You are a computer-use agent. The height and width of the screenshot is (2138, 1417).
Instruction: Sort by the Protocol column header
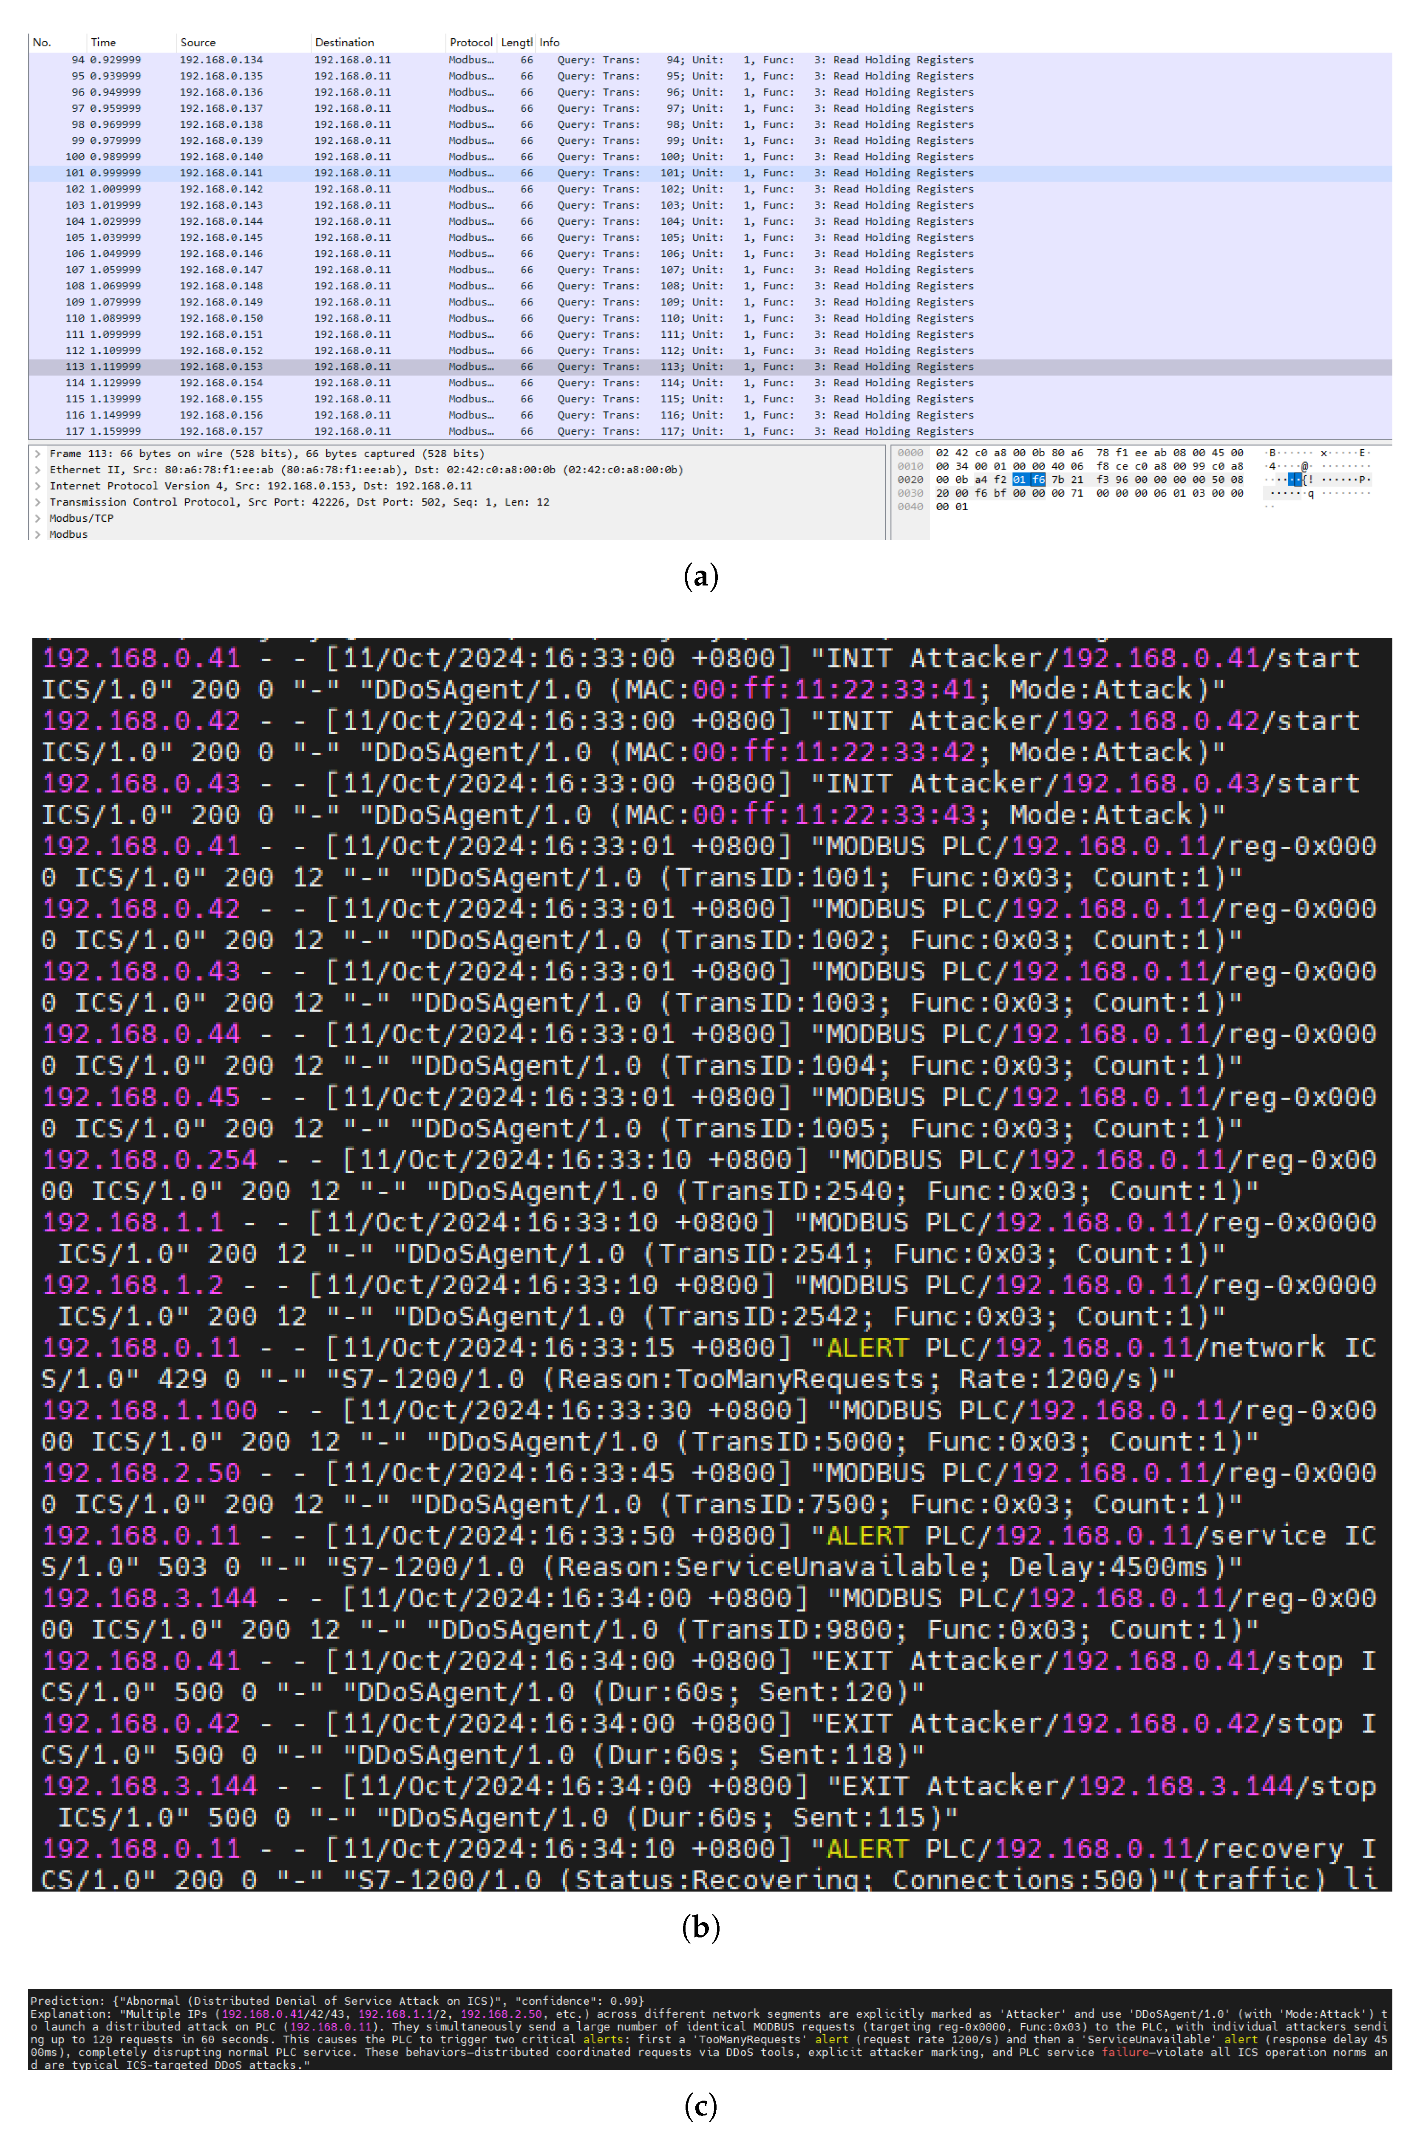pyautogui.click(x=471, y=42)
